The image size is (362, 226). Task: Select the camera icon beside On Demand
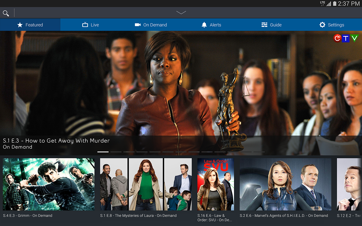point(138,25)
